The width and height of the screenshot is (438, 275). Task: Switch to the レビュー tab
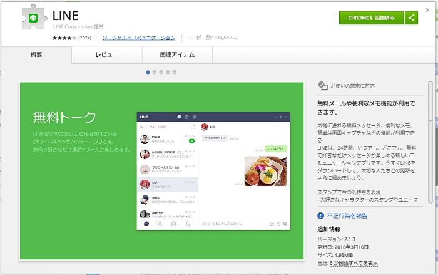106,55
